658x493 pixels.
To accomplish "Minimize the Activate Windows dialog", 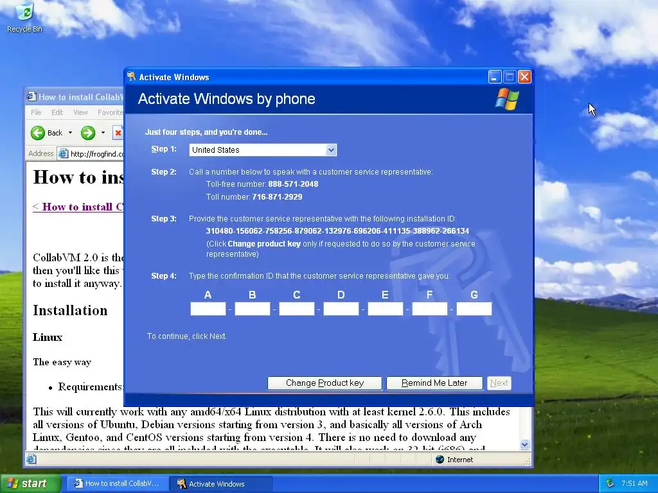I will coord(495,77).
